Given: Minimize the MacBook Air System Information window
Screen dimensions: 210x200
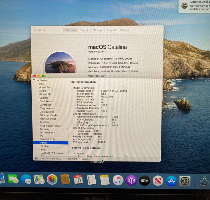Looking at the screenshot, I should (x=39, y=76).
